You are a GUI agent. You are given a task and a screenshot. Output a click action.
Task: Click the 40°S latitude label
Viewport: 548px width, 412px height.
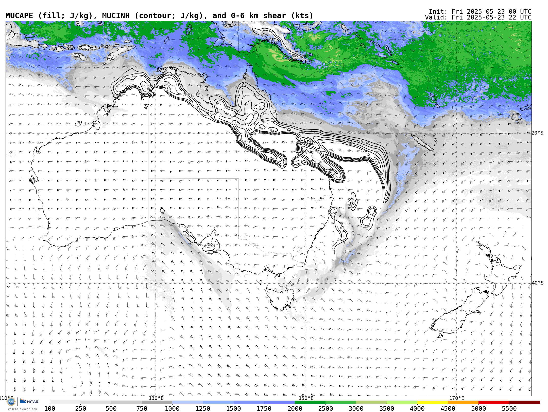pyautogui.click(x=538, y=283)
